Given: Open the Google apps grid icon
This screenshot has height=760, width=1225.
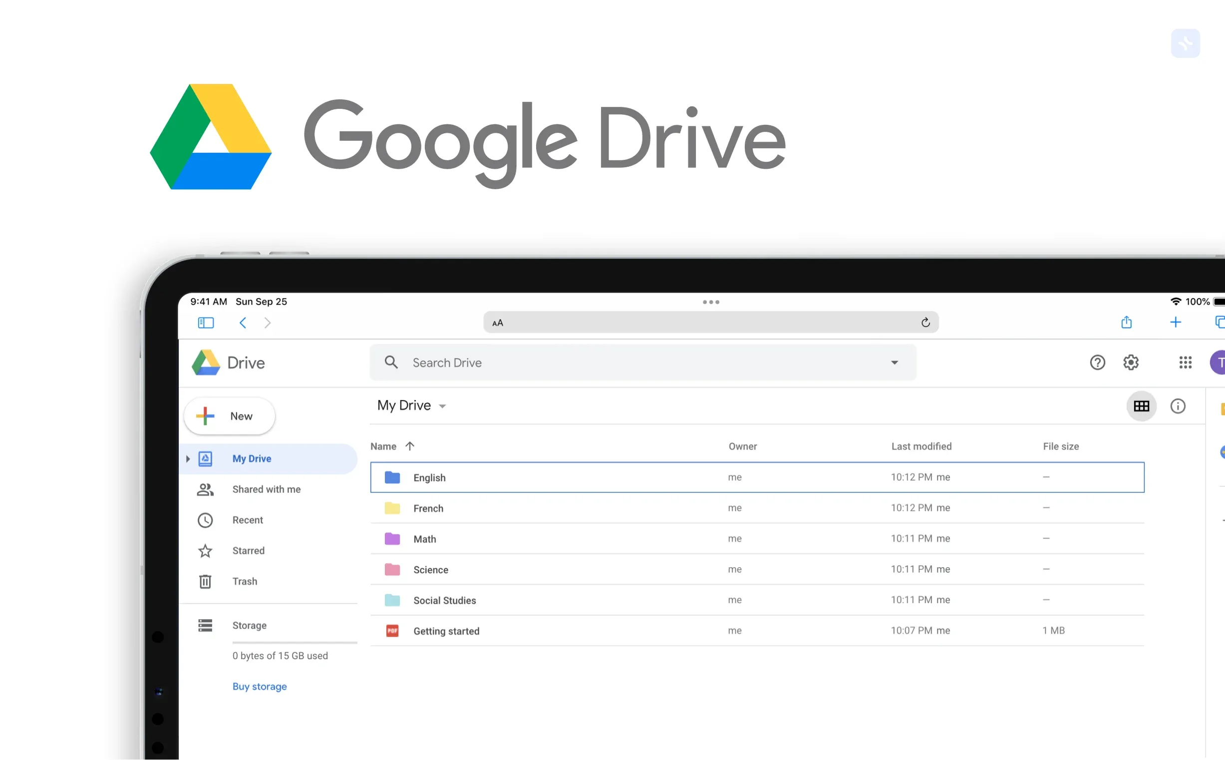Looking at the screenshot, I should (x=1185, y=362).
